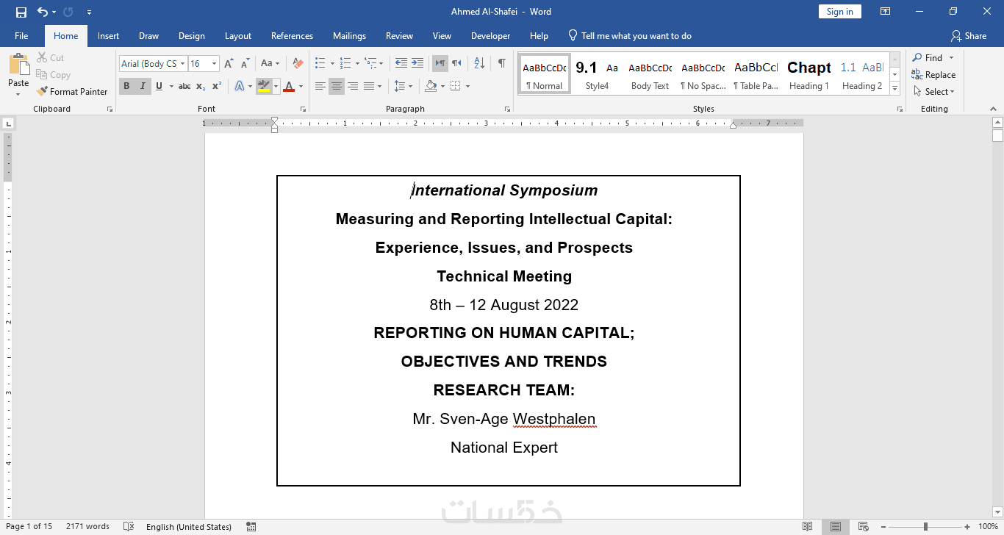
Task: Save the document from the Quick Access Toolbar
Action: pos(21,12)
